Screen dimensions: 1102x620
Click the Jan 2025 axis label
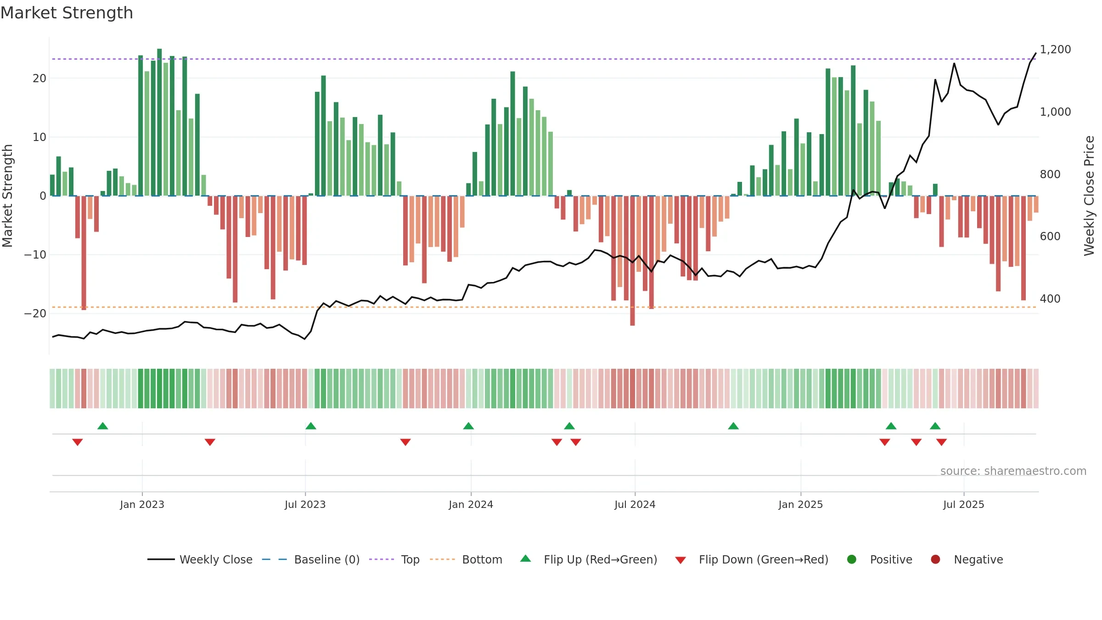tap(800, 504)
